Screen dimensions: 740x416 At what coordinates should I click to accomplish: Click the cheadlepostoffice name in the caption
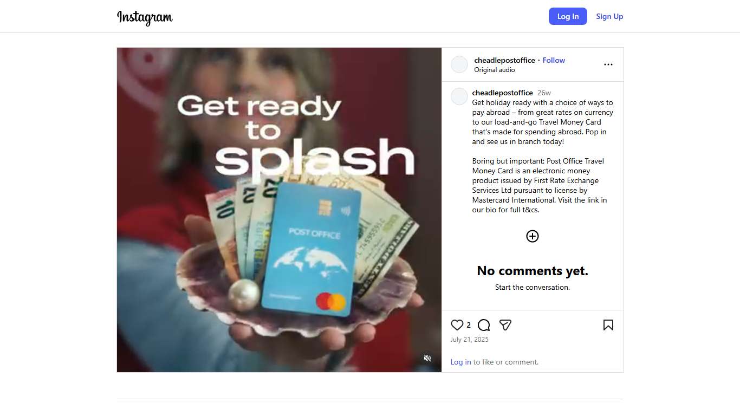point(503,93)
